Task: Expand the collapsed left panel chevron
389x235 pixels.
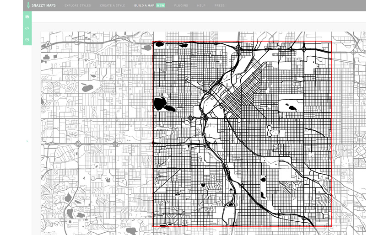Action: click(x=27, y=141)
